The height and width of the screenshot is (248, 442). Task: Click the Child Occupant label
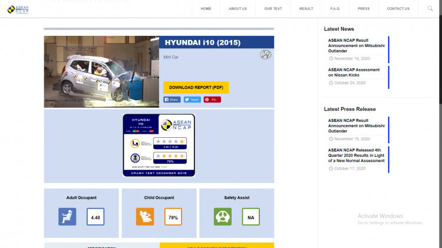tap(159, 197)
